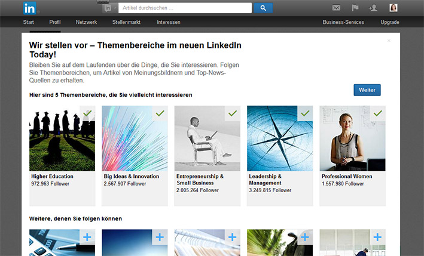Click the Weiter button

tap(367, 90)
